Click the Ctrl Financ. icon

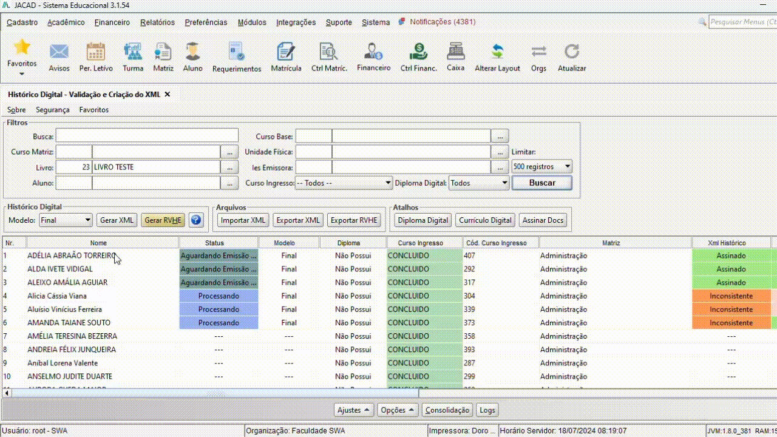coord(418,52)
